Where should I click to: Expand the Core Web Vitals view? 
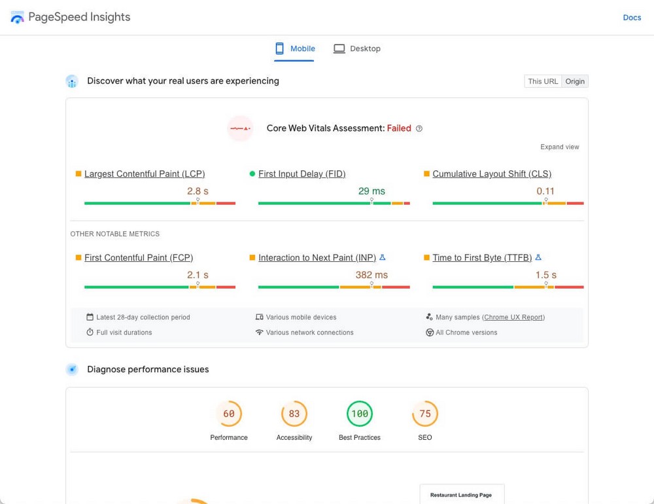(x=560, y=147)
